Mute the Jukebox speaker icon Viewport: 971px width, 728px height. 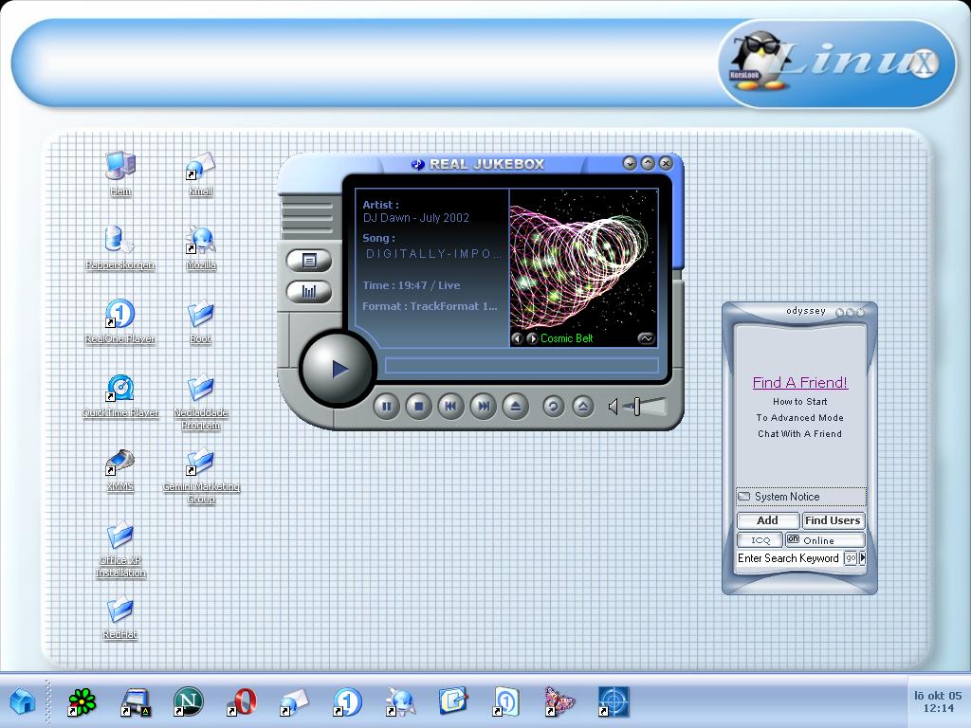tap(614, 407)
